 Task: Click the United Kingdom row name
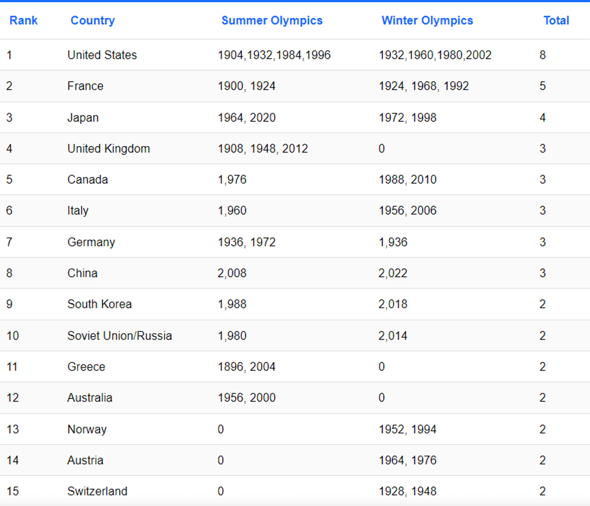pyautogui.click(x=108, y=148)
